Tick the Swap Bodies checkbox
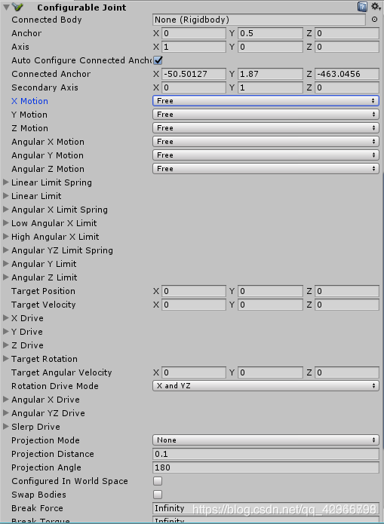Screen dimensions: 384x524 click(x=158, y=495)
